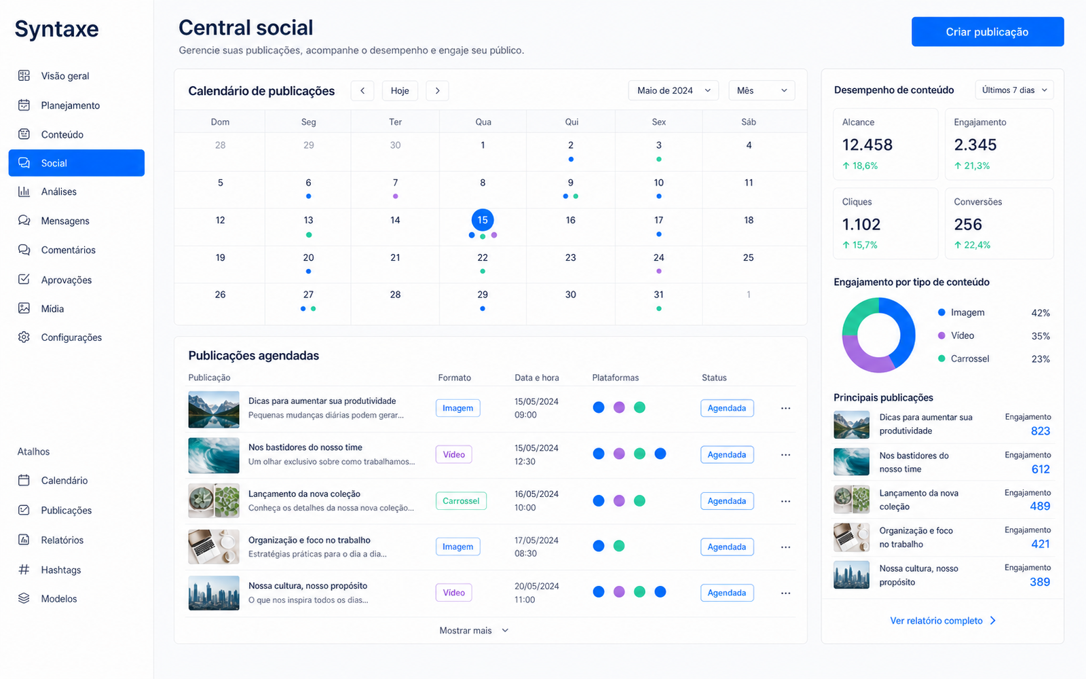The image size is (1086, 679).
Task: Change the Últimos 7 dias period dropdown
Action: [1014, 90]
